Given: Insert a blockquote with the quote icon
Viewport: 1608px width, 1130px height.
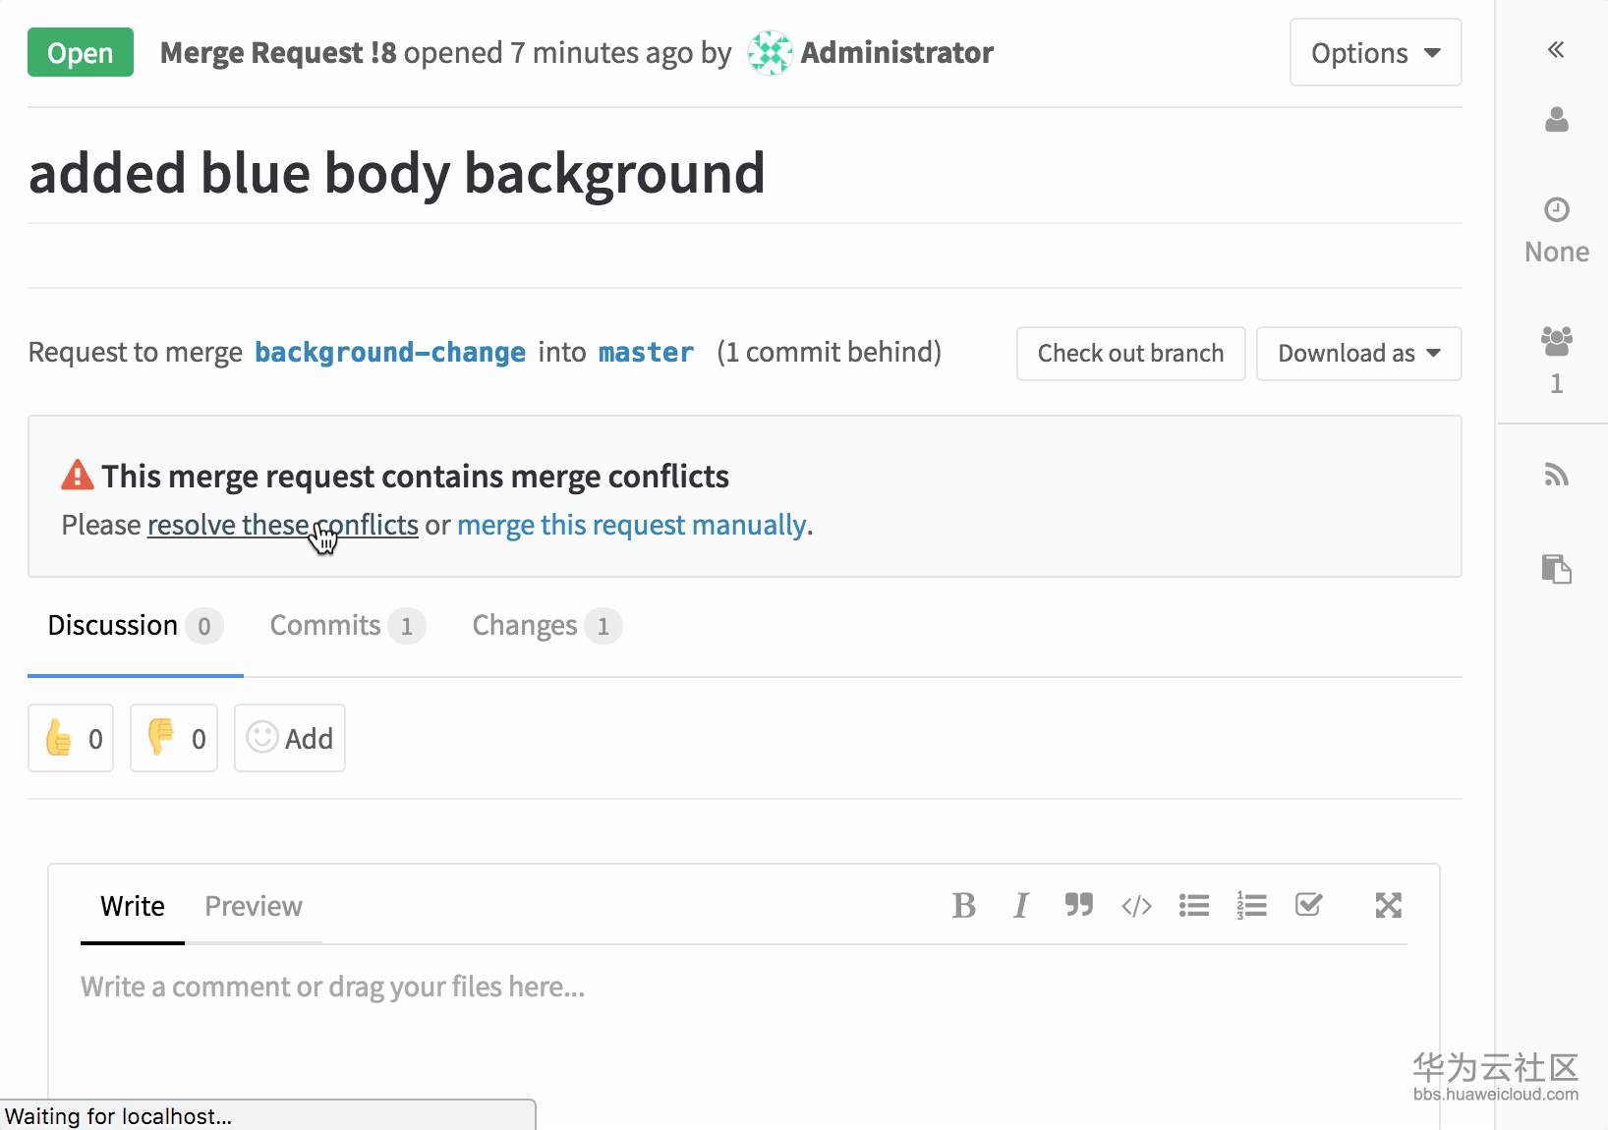Looking at the screenshot, I should coord(1078,905).
